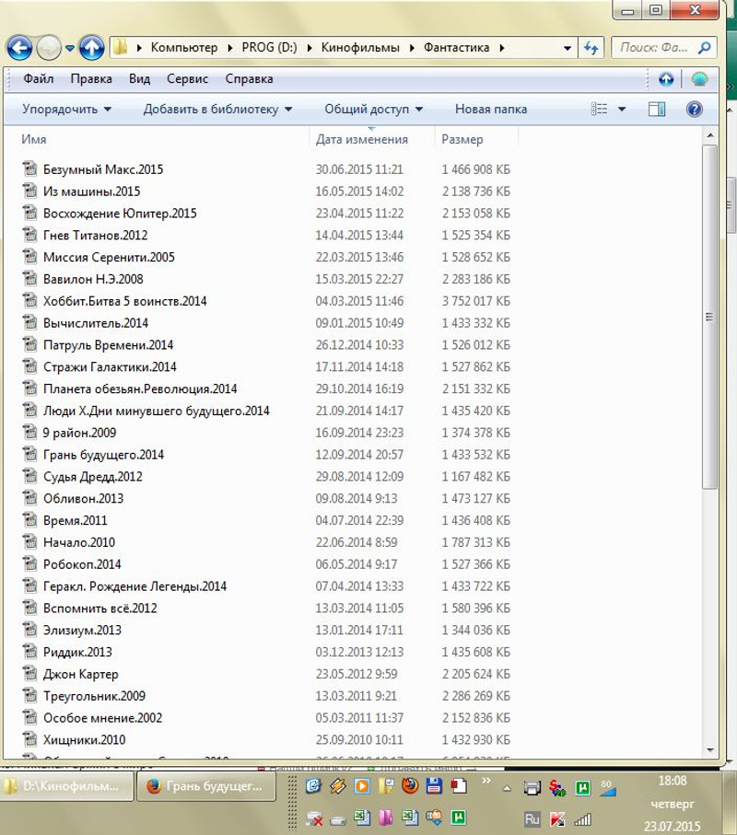Click the search magnifier icon
This screenshot has width=737, height=835.
pyautogui.click(x=704, y=48)
